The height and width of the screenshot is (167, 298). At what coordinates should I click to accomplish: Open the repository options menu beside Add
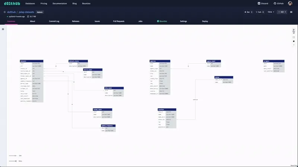pyautogui.click(x=291, y=12)
